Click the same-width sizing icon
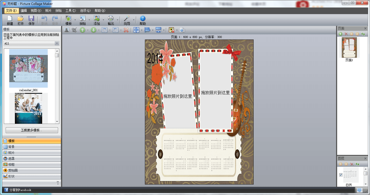Image resolution: width=370 pixels, height=195 pixels. 159,30
